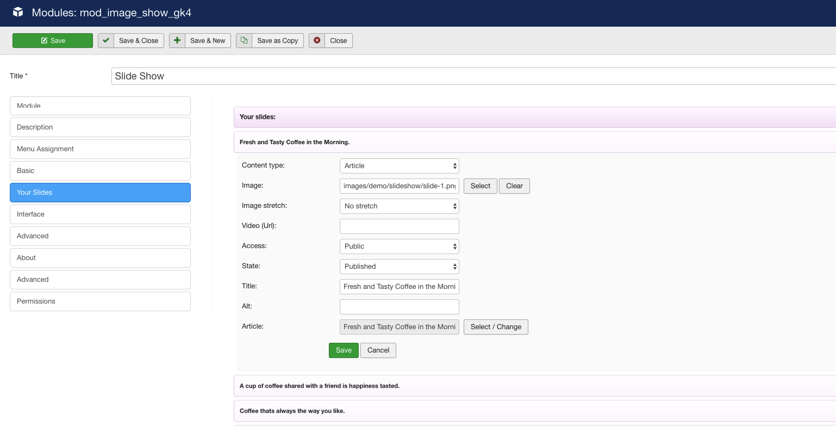The width and height of the screenshot is (836, 426).
Task: Click the Save as Copy icon
Action: (244, 41)
